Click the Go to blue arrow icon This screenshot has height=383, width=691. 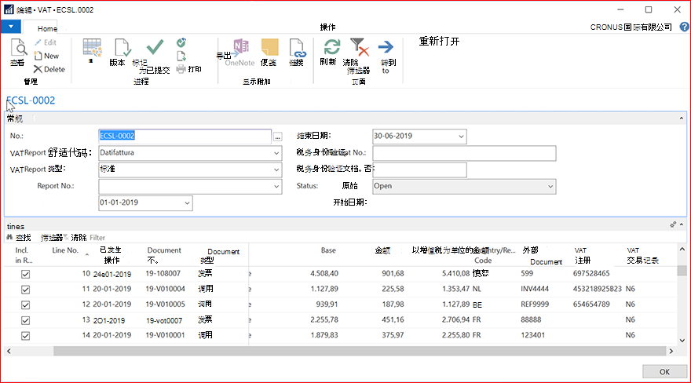tap(386, 46)
